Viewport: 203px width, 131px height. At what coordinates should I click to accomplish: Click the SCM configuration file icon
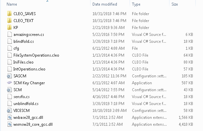[x=9, y=90]
